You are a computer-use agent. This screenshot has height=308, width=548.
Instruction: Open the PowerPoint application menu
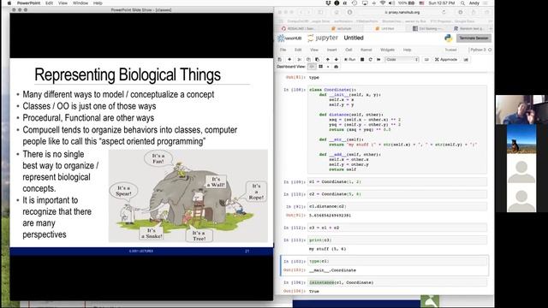pyautogui.click(x=28, y=3)
